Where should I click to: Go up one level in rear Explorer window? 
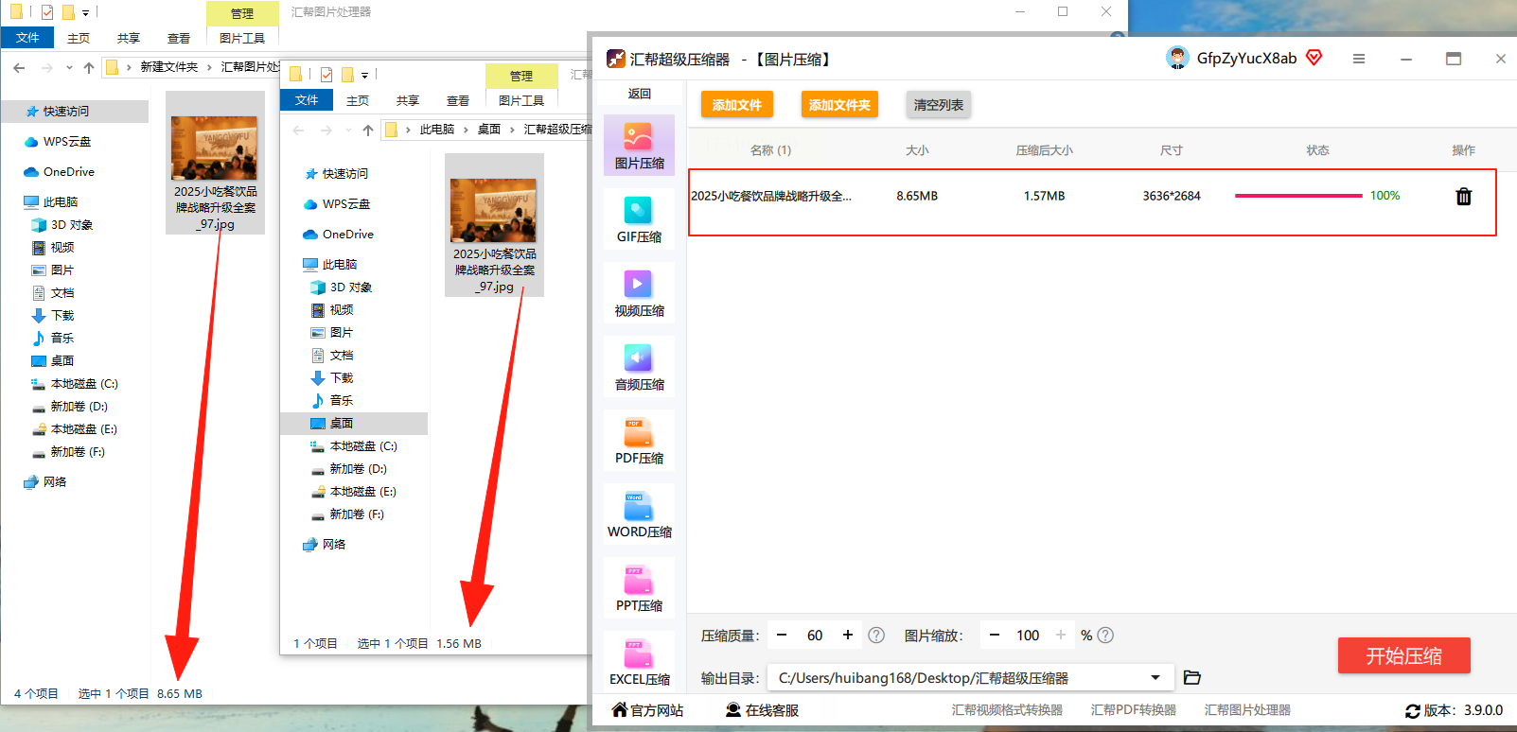(x=89, y=67)
